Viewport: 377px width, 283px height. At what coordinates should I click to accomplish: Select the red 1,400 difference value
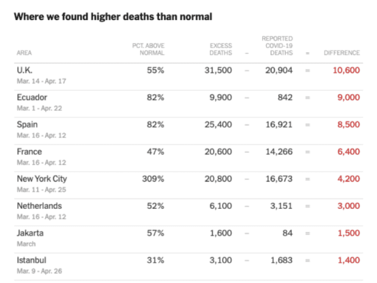pos(349,260)
